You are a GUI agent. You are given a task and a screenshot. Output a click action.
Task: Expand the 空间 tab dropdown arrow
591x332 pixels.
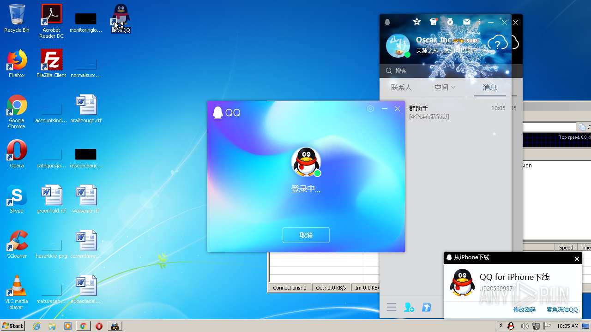[x=453, y=87]
